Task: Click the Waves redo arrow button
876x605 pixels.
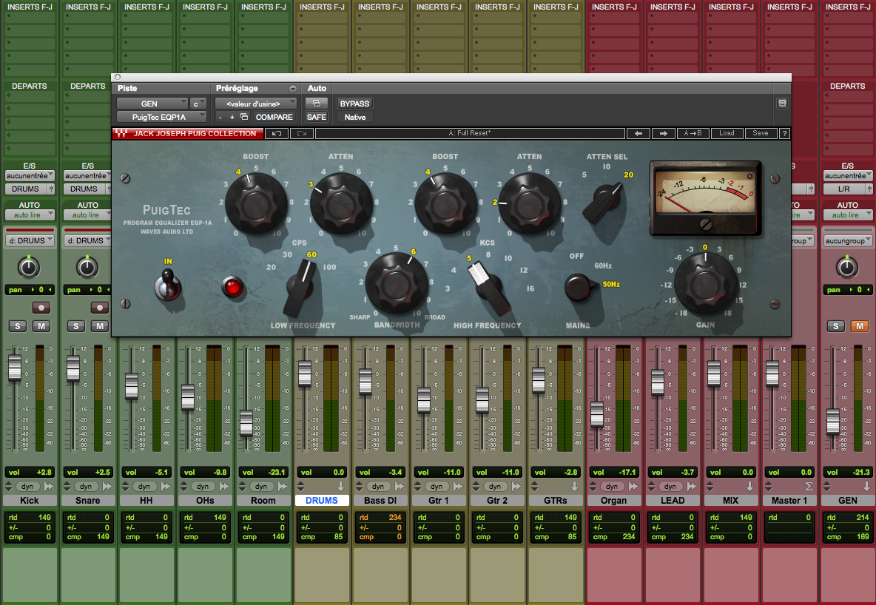Action: pyautogui.click(x=302, y=134)
